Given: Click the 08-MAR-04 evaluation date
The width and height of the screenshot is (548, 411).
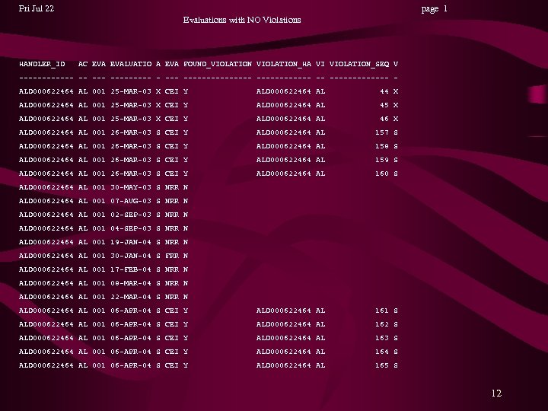Looking at the screenshot, I should [x=131, y=283].
